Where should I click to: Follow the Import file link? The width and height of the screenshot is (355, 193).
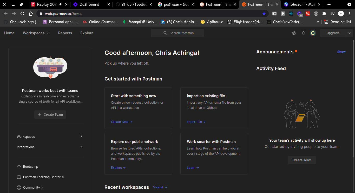[x=196, y=122]
